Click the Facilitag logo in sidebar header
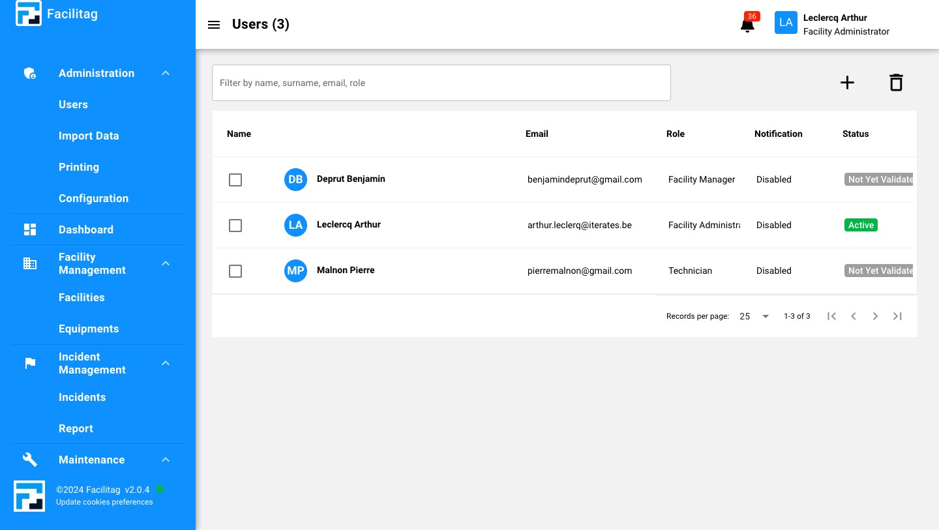The image size is (939, 530). tap(29, 14)
